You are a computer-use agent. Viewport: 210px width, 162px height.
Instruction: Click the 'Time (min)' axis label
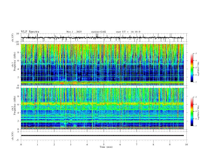[106, 147]
